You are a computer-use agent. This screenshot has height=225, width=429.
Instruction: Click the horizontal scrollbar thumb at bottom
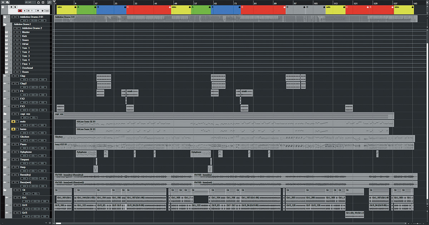[58, 223]
